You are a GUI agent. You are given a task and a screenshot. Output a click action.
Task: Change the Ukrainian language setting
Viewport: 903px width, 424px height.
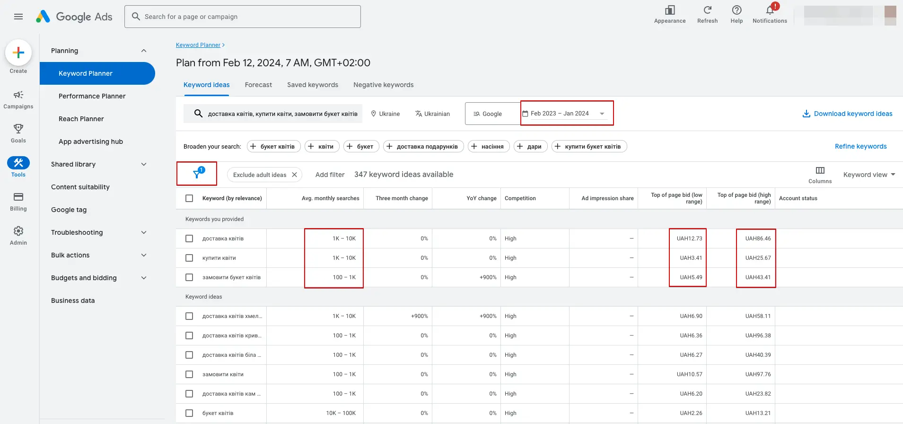(432, 114)
